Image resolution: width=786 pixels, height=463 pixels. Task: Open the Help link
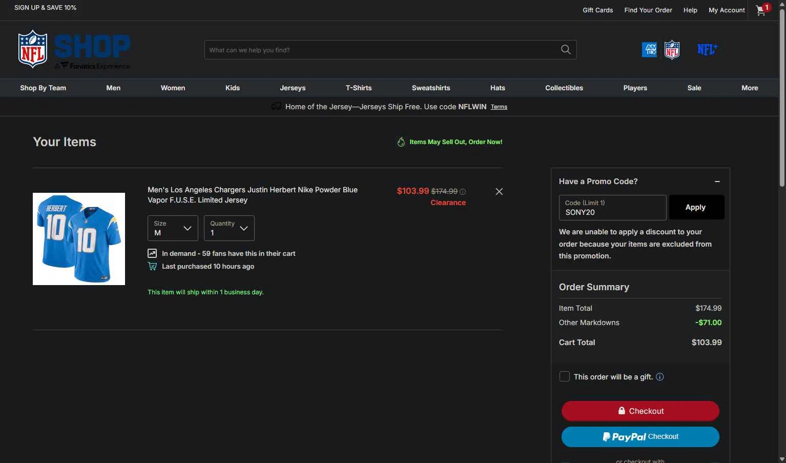pos(690,10)
